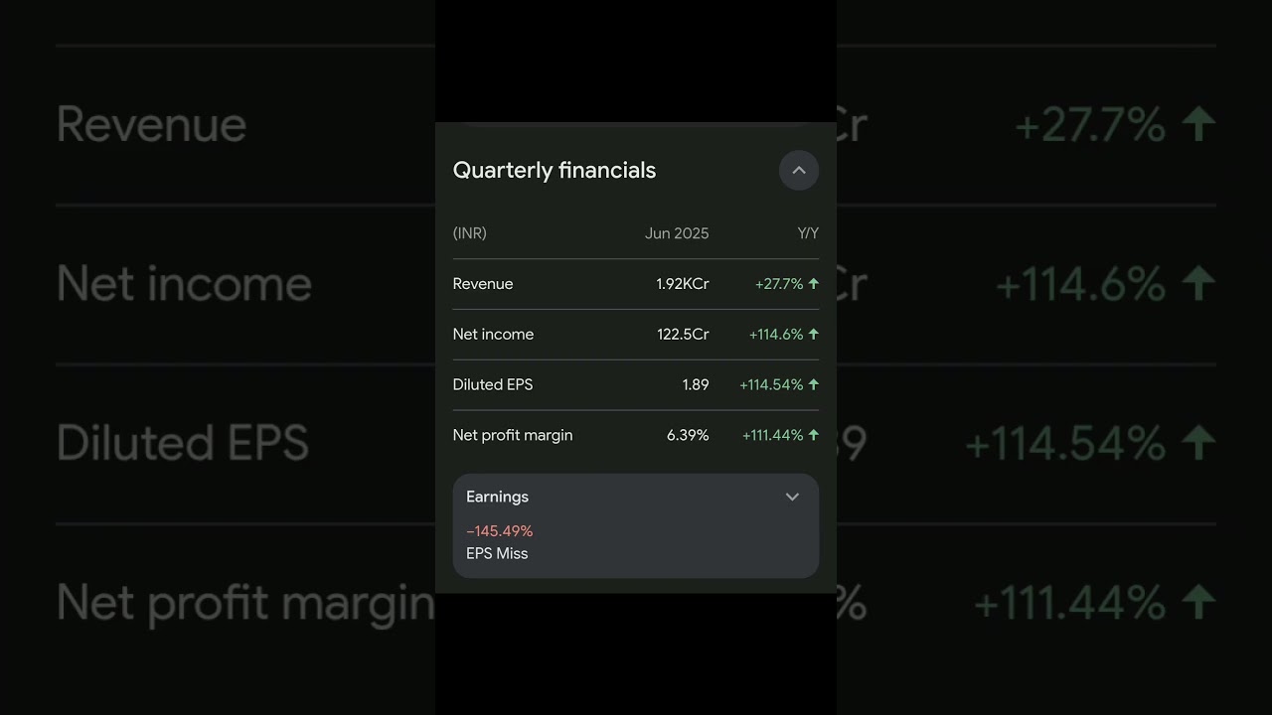Click the (INR) currency label

[470, 233]
